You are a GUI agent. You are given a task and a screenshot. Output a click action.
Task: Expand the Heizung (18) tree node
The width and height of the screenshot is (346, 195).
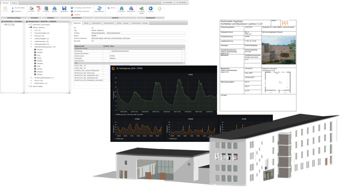[x=31, y=36]
